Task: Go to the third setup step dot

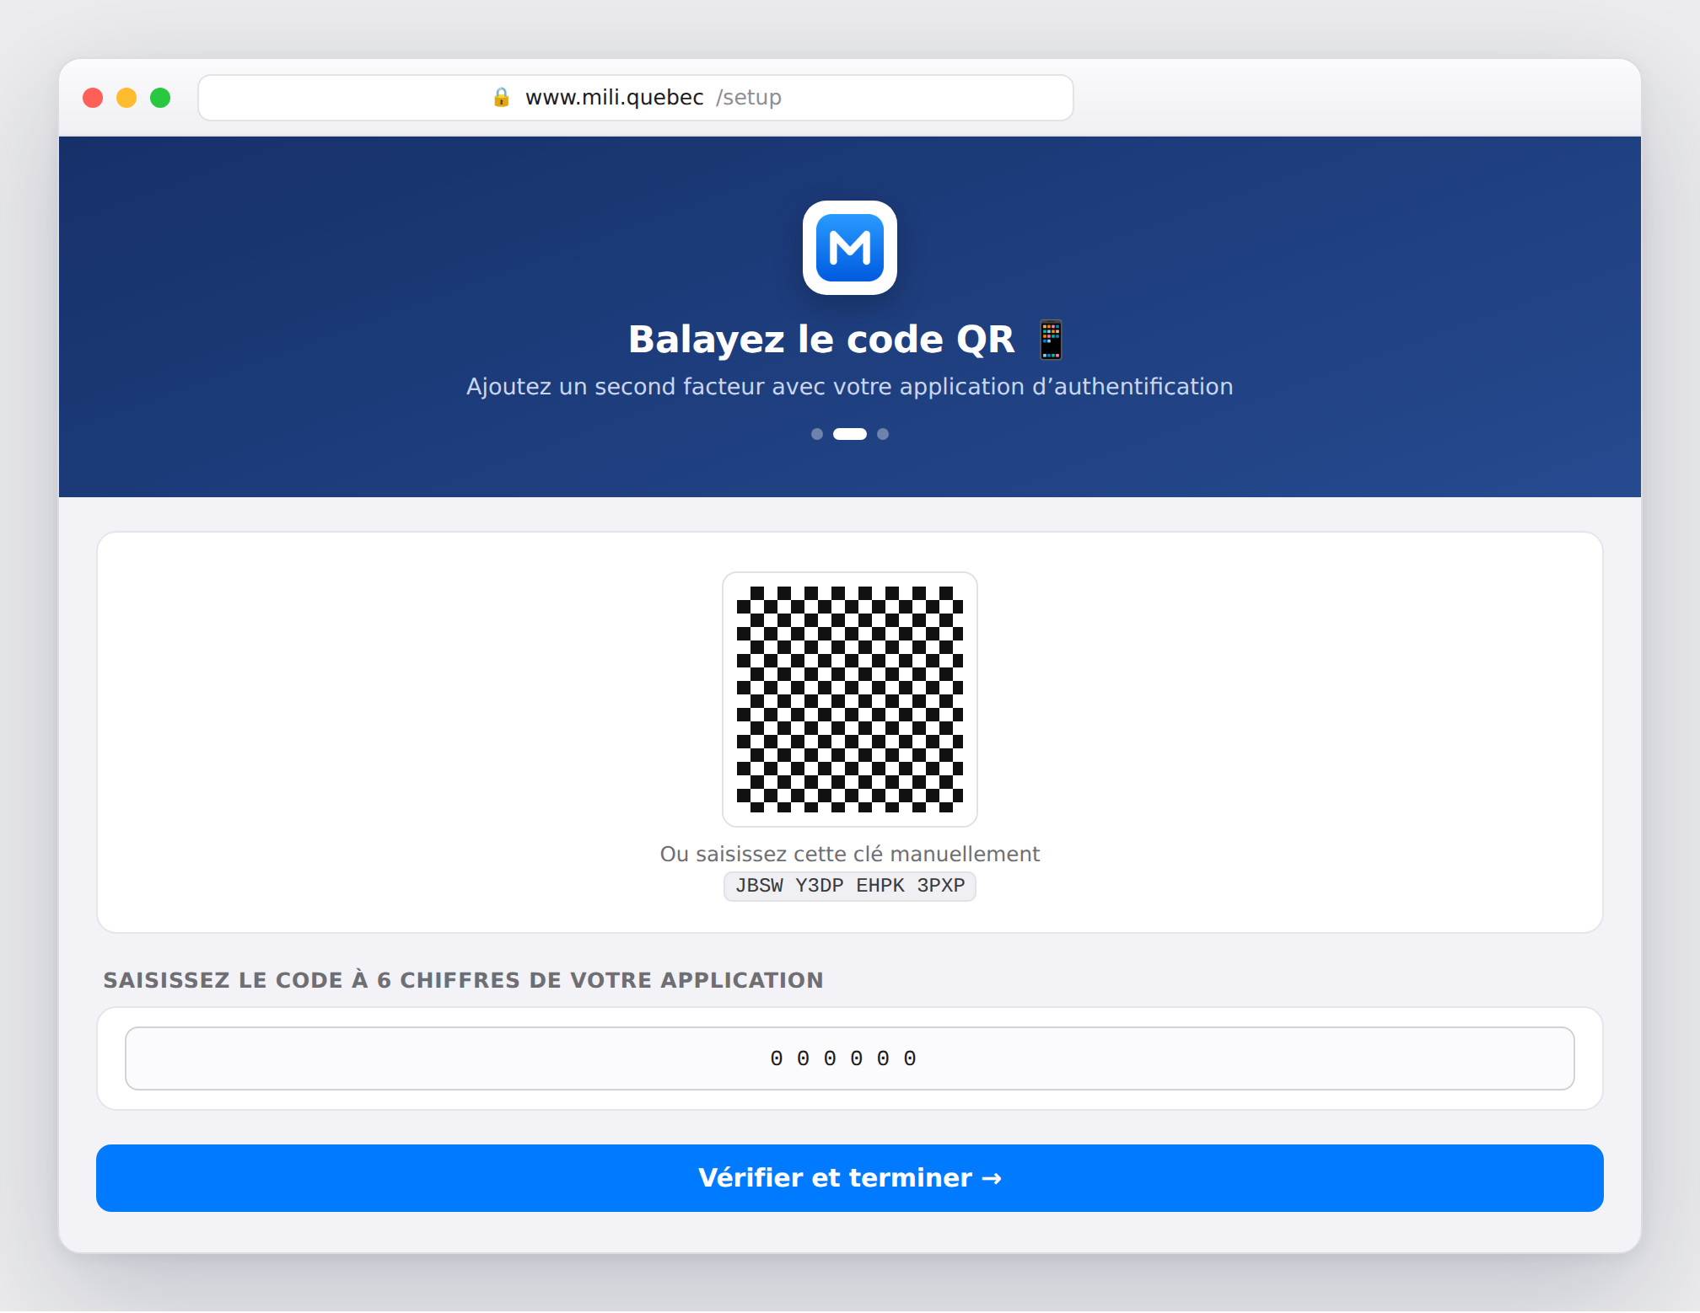Action: [883, 434]
